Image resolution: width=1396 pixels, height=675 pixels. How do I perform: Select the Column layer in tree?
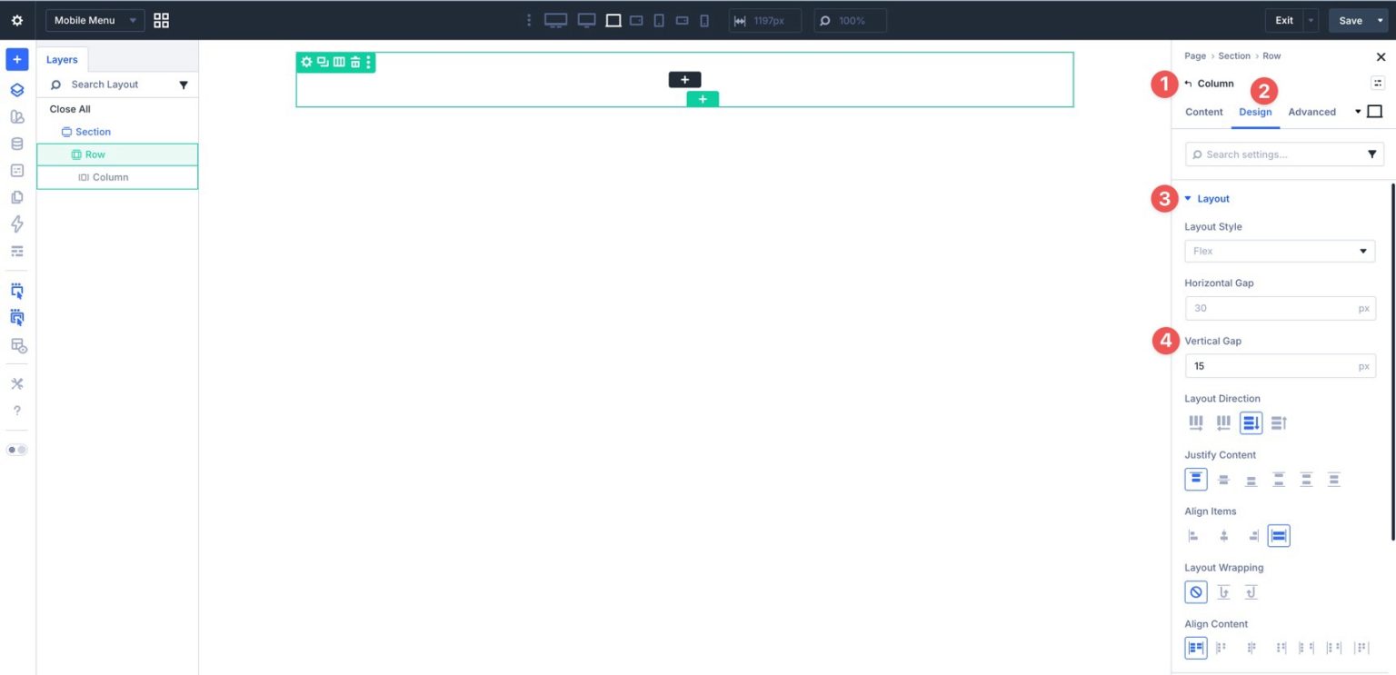point(117,177)
